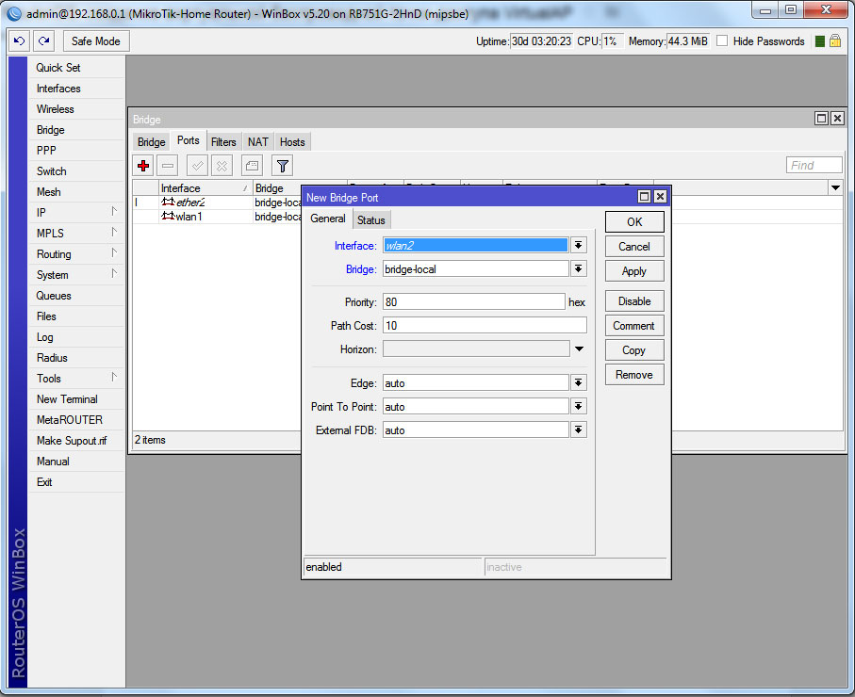Viewport: 855px width, 697px height.
Task: Click the ether2 interface row icon
Action: 168,203
